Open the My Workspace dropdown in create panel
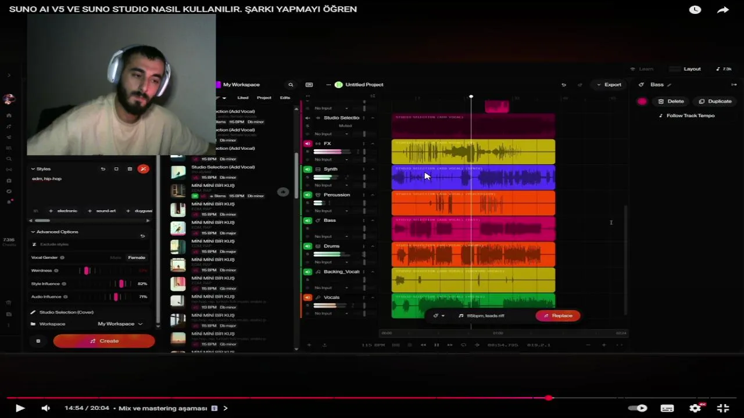This screenshot has width=744, height=418. pos(120,324)
